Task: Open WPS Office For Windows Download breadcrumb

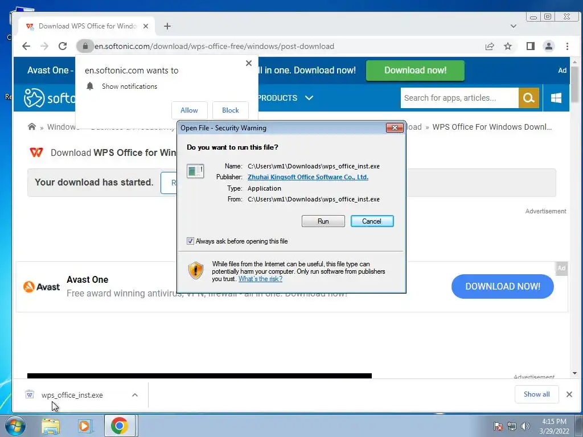Action: coord(491,127)
